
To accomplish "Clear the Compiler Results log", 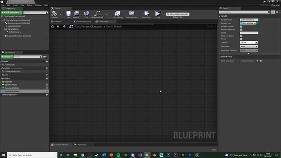I will pyautogui.click(x=214, y=150).
